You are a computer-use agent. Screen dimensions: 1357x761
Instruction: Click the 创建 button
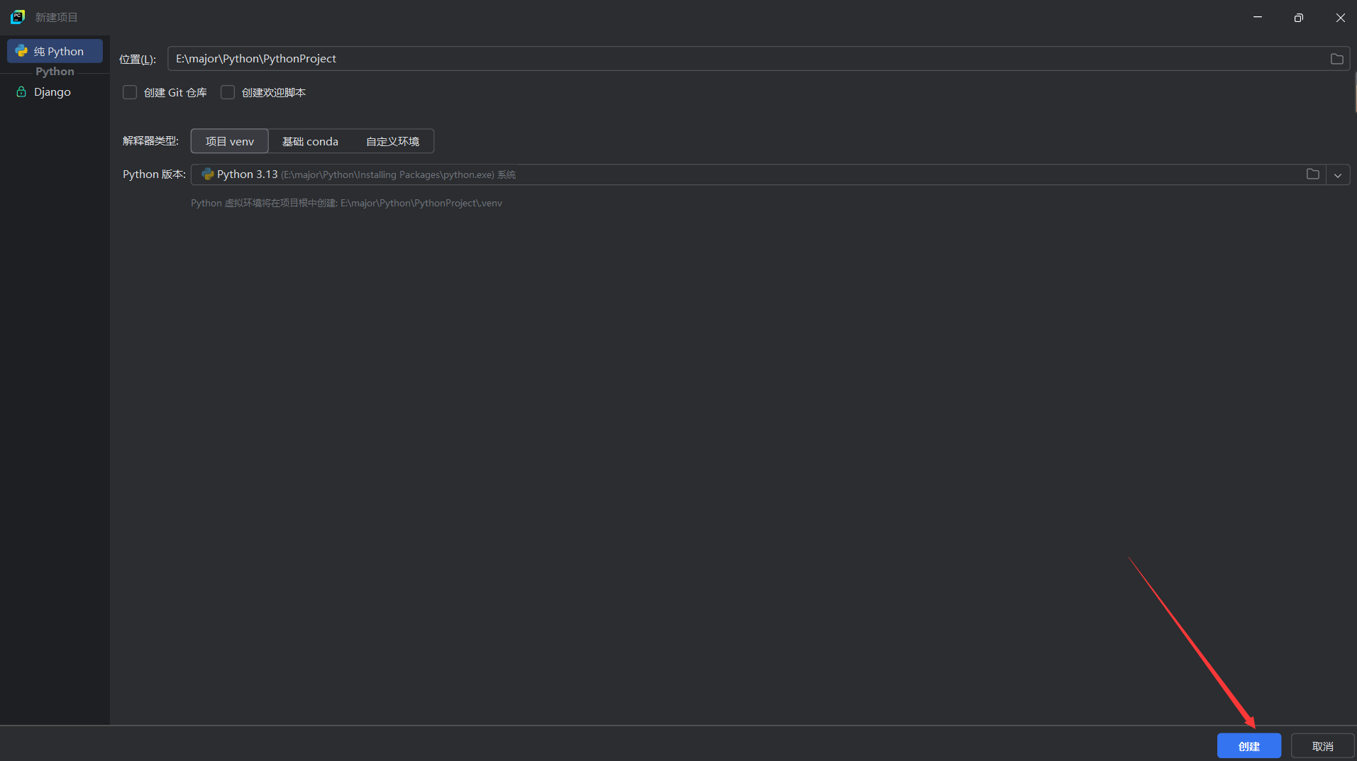pos(1249,746)
